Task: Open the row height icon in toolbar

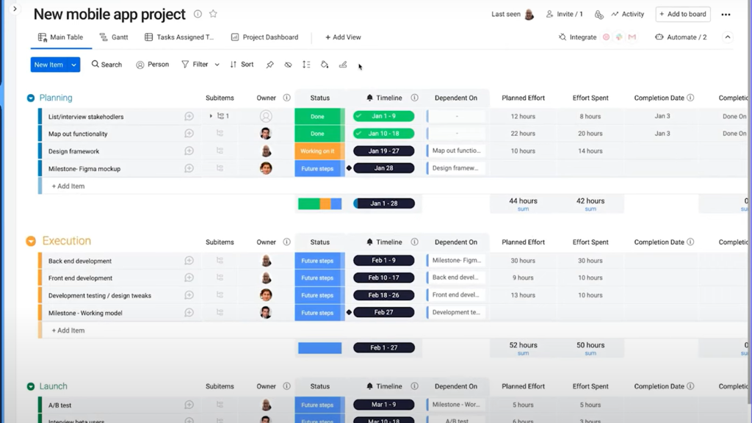Action: click(x=306, y=65)
